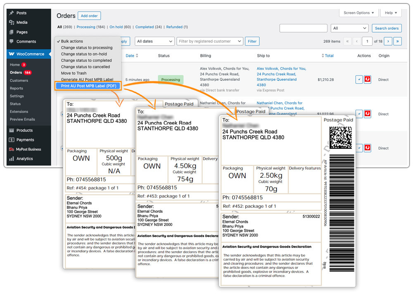Image resolution: width=413 pixels, height=294 pixels.
Task: Click the Comments bubble icon
Action: click(x=11, y=41)
